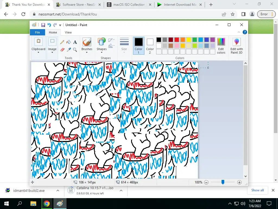The width and height of the screenshot is (278, 209).
Task: Click the Chrome Error button
Action: (267, 14)
